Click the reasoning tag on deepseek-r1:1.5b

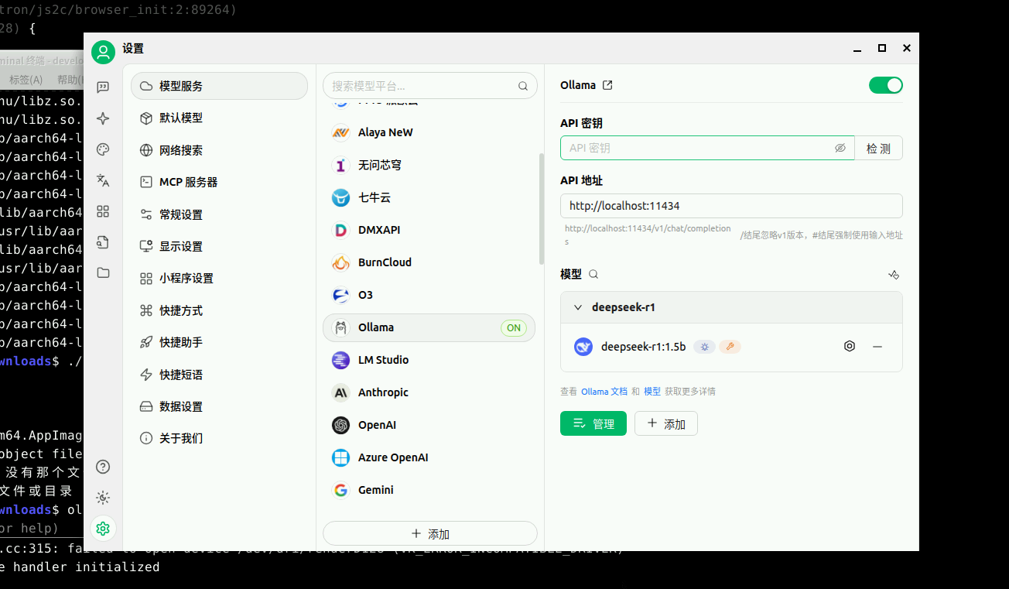[704, 347]
